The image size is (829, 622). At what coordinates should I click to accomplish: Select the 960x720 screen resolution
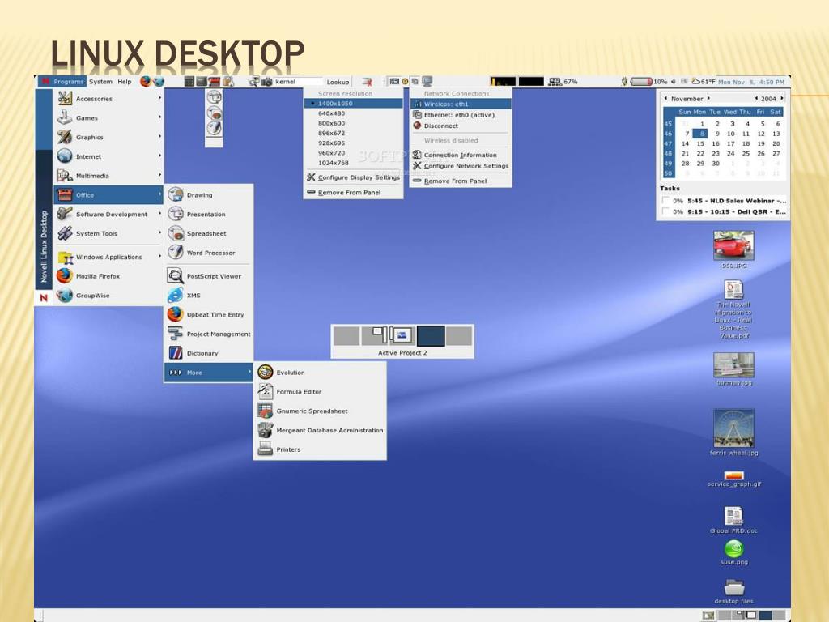(353, 153)
